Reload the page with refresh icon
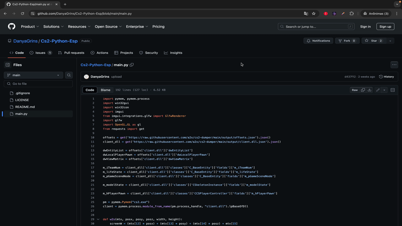402x226 pixels. (22, 13)
